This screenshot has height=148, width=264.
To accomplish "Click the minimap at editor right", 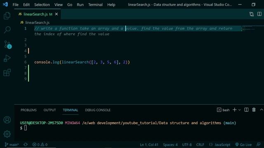I will [x=248, y=28].
